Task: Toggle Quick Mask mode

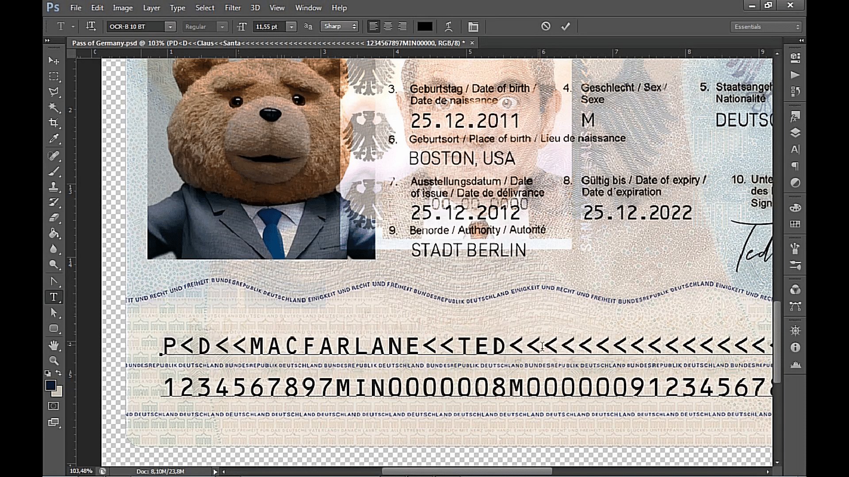Action: click(54, 406)
